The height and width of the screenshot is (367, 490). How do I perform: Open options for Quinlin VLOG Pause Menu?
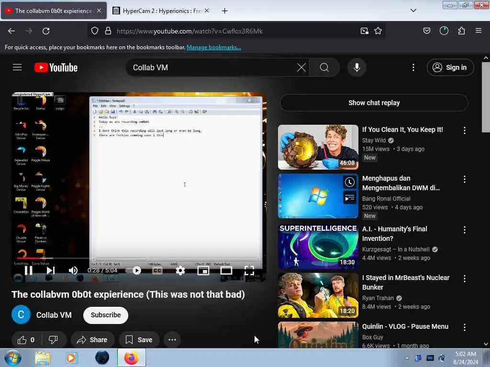(x=465, y=327)
